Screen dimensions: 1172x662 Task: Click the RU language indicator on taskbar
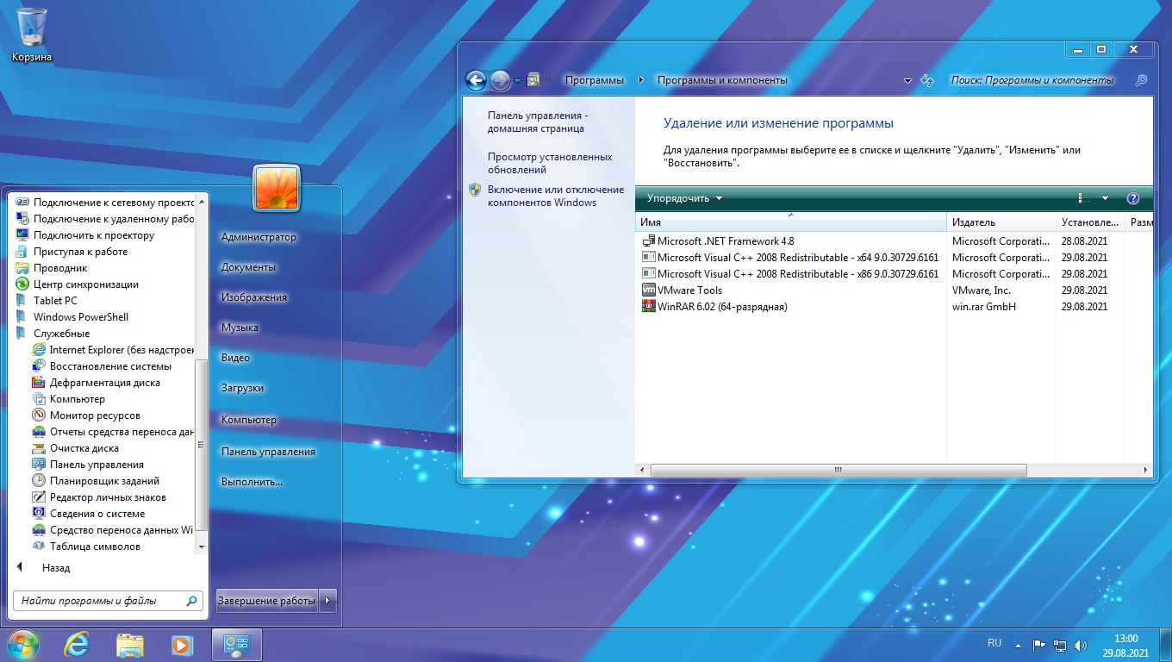pyautogui.click(x=994, y=643)
